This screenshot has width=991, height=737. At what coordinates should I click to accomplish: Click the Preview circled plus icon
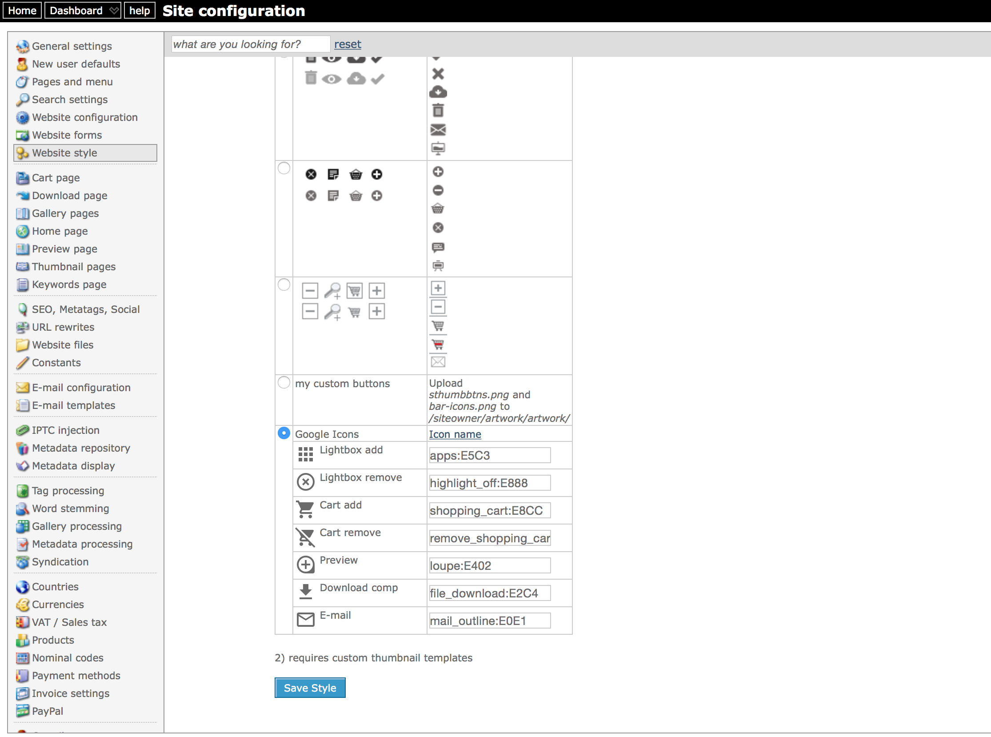[x=305, y=565]
